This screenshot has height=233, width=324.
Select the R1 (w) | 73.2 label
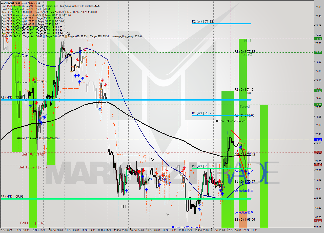[201, 113]
